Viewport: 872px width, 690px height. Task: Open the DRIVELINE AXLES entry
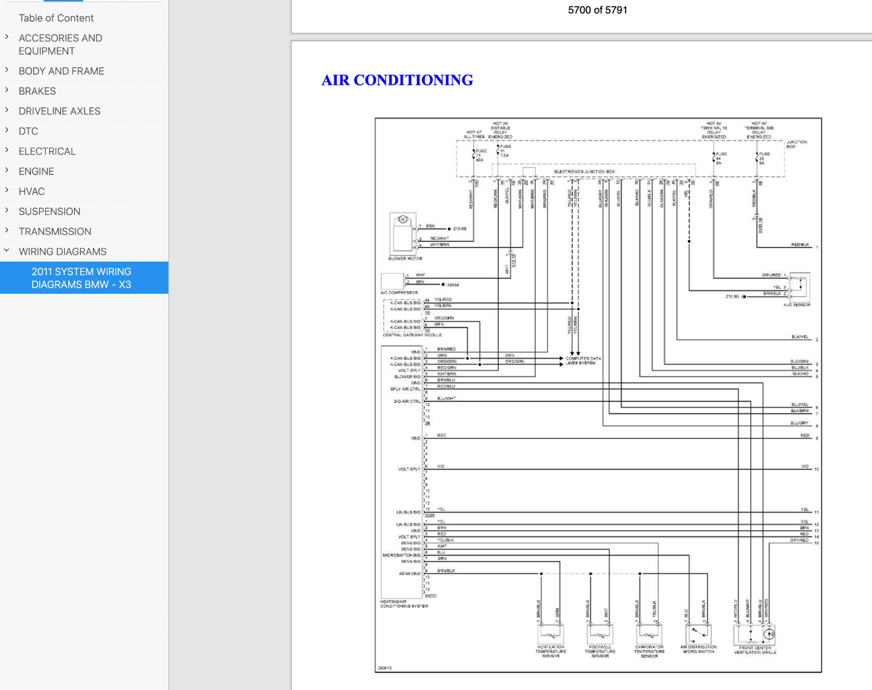point(59,111)
